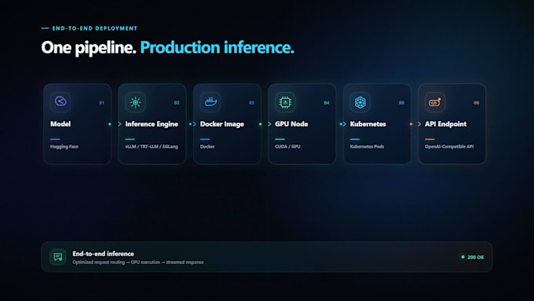
Task: Click step number 04 on GPU Node card
Action: [x=326, y=103]
